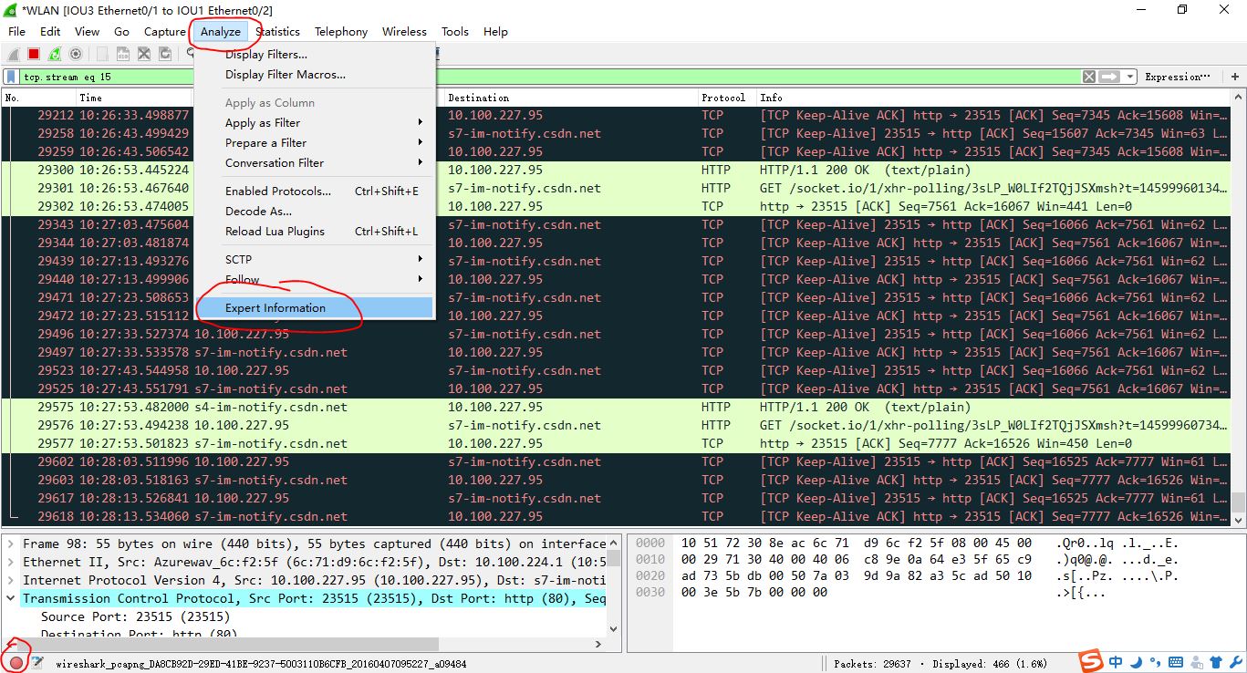The height and width of the screenshot is (673, 1247).
Task: Open capture options with the gear icon
Action: pos(76,53)
